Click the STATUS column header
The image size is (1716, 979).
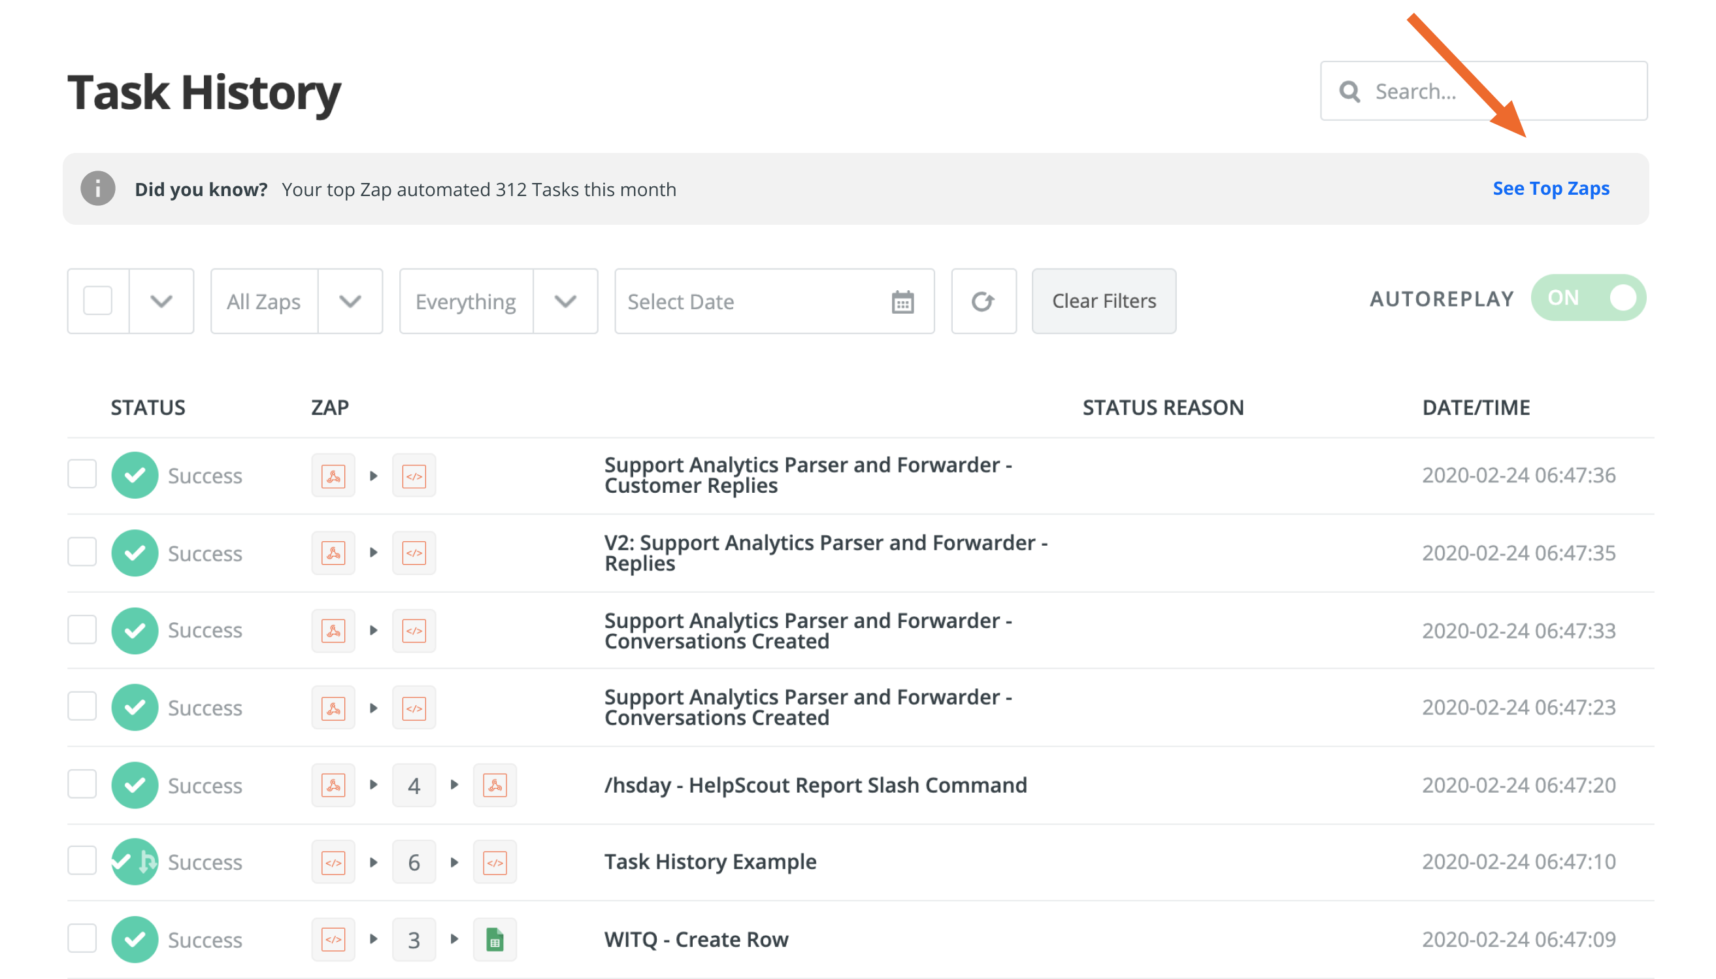tap(148, 407)
